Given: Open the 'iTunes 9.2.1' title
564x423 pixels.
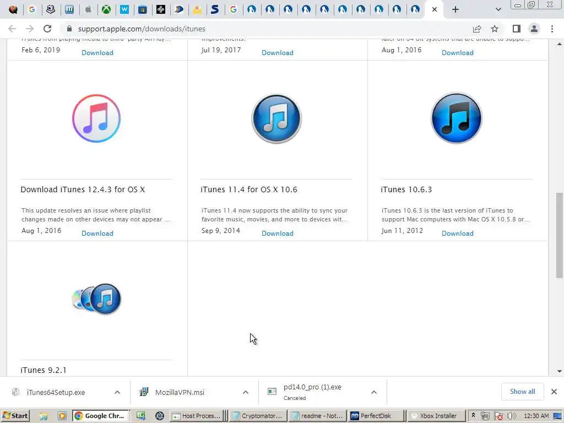Looking at the screenshot, I should tap(44, 370).
